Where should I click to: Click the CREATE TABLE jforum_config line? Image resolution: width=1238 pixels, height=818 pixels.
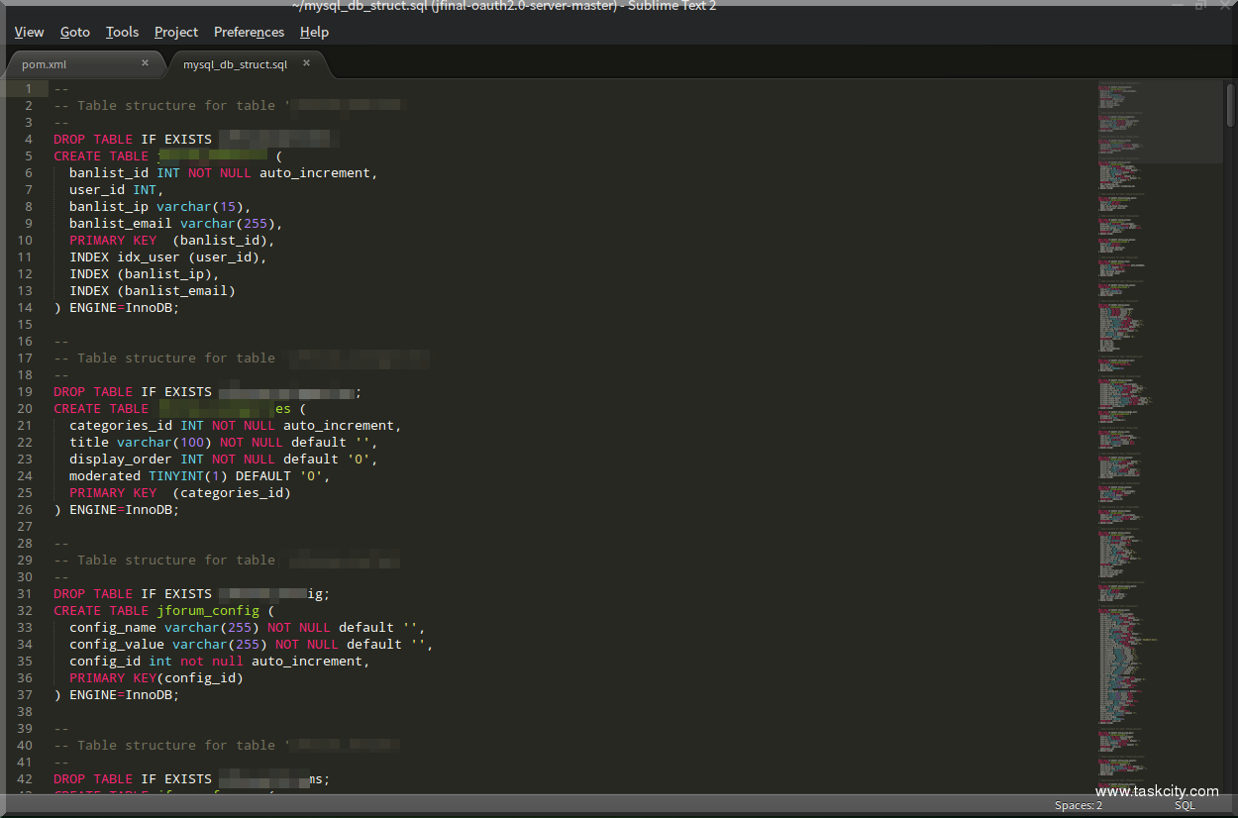pyautogui.click(x=158, y=611)
